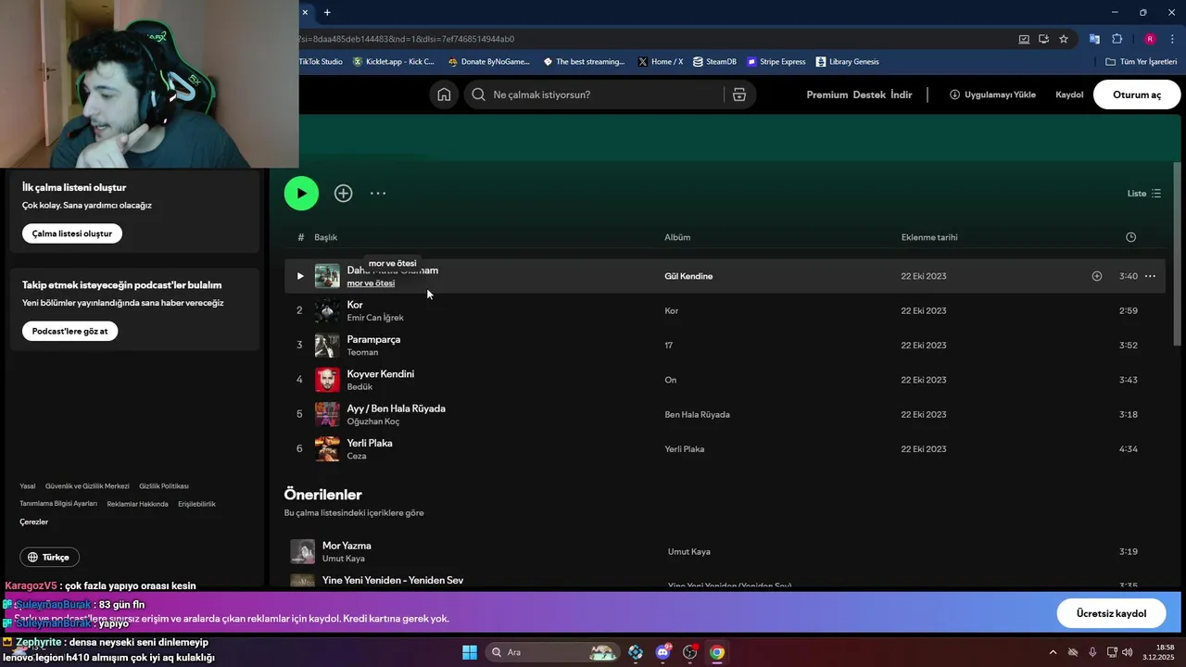1186x667 pixels.
Task: Click the volume icon in system tray
Action: (1127, 652)
